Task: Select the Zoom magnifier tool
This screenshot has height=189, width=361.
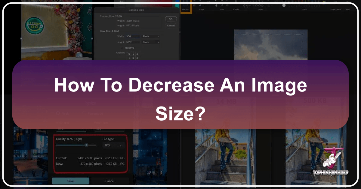Action: pos(227,5)
